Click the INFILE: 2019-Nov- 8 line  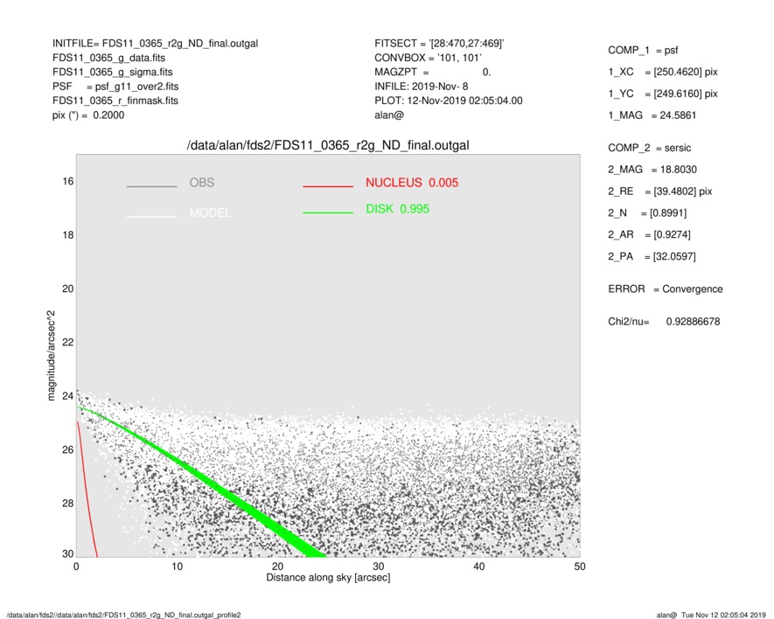[x=421, y=87]
